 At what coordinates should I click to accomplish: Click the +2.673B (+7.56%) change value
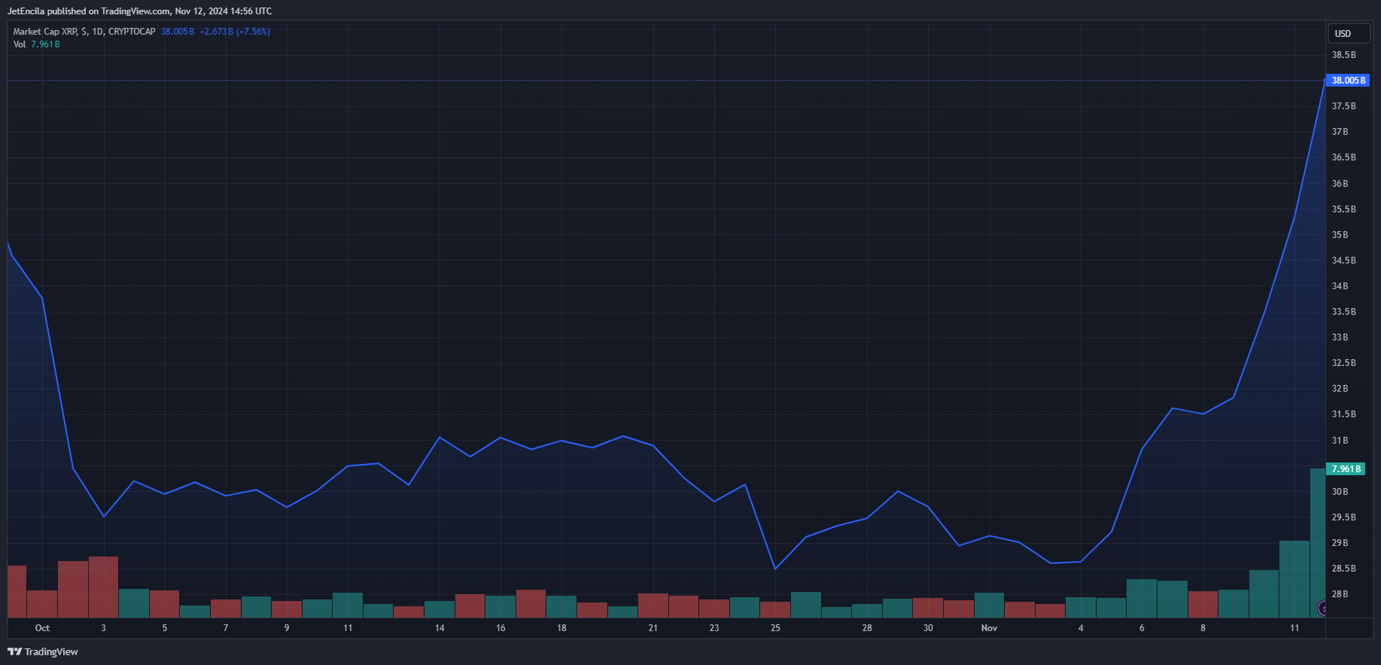point(234,32)
